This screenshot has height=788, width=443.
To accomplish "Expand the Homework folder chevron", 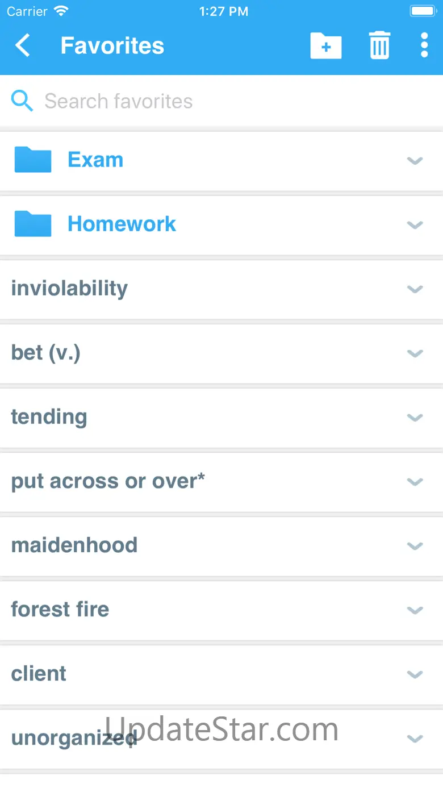I will [x=415, y=225].
